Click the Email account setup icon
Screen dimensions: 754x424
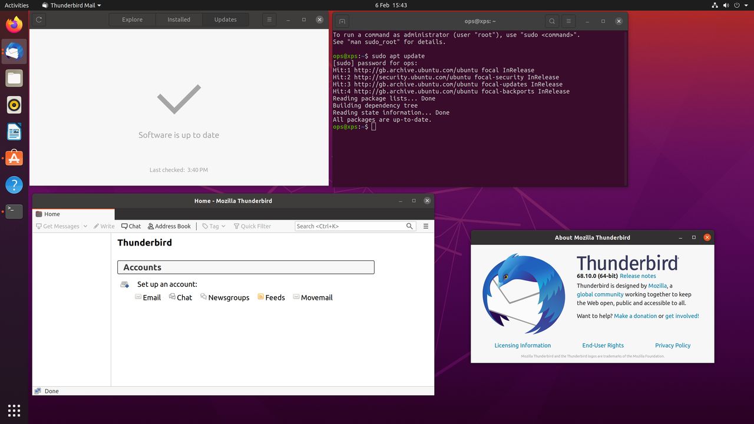138,297
